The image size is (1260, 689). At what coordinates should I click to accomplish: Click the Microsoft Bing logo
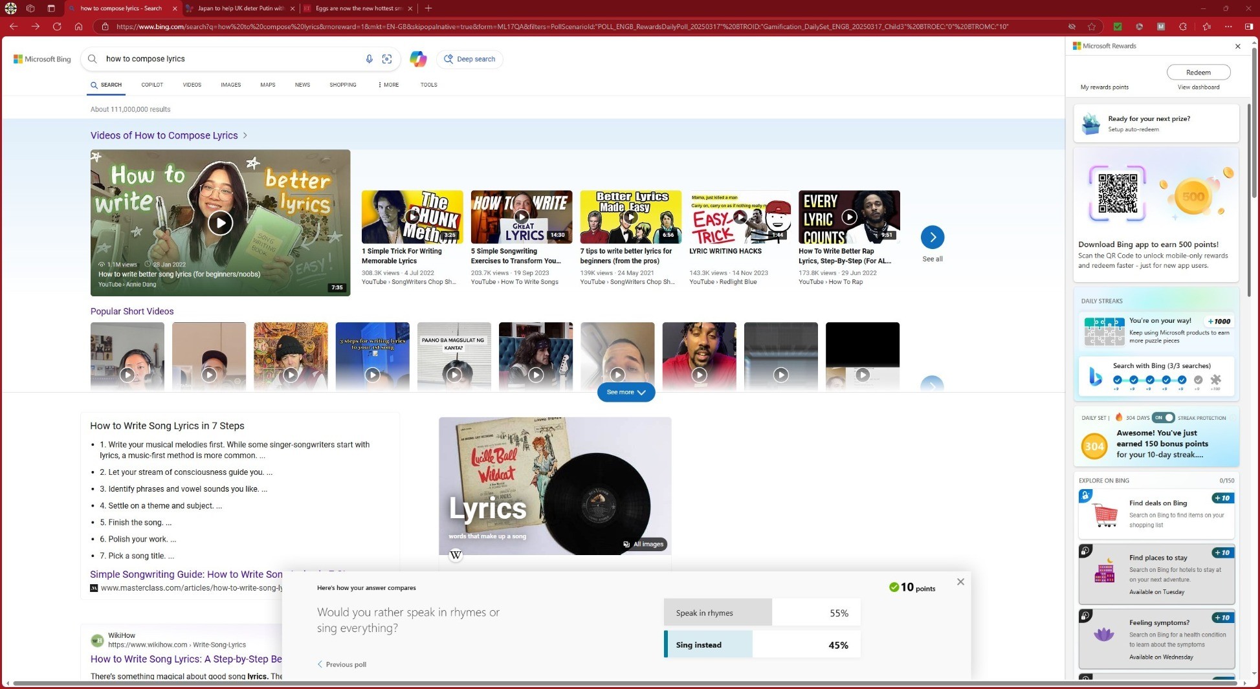[42, 59]
